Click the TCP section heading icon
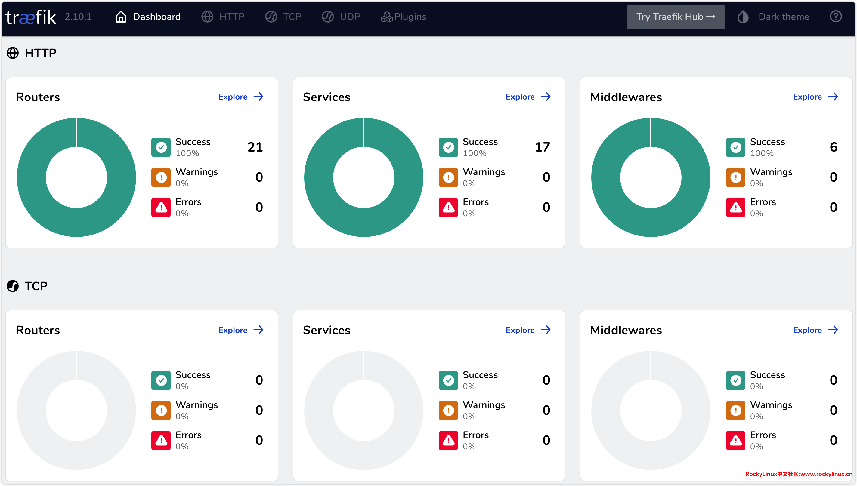Screen dimensions: 857x486 click(x=13, y=286)
